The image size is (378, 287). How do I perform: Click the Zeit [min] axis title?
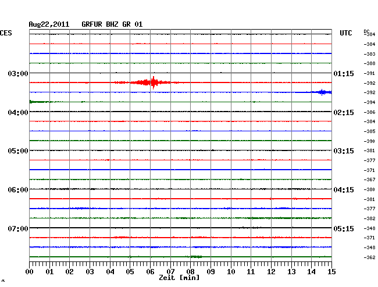pyautogui.click(x=179, y=278)
